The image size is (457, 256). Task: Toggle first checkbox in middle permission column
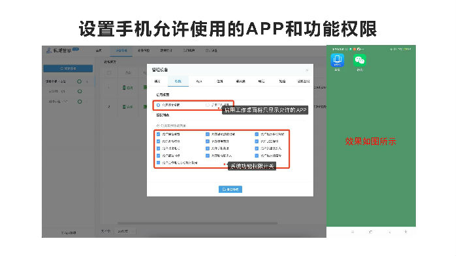click(208, 134)
